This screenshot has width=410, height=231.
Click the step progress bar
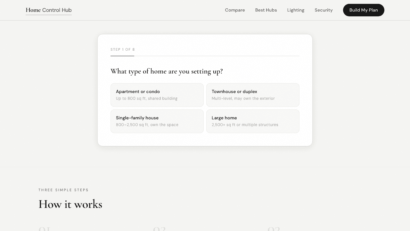pos(205,55)
